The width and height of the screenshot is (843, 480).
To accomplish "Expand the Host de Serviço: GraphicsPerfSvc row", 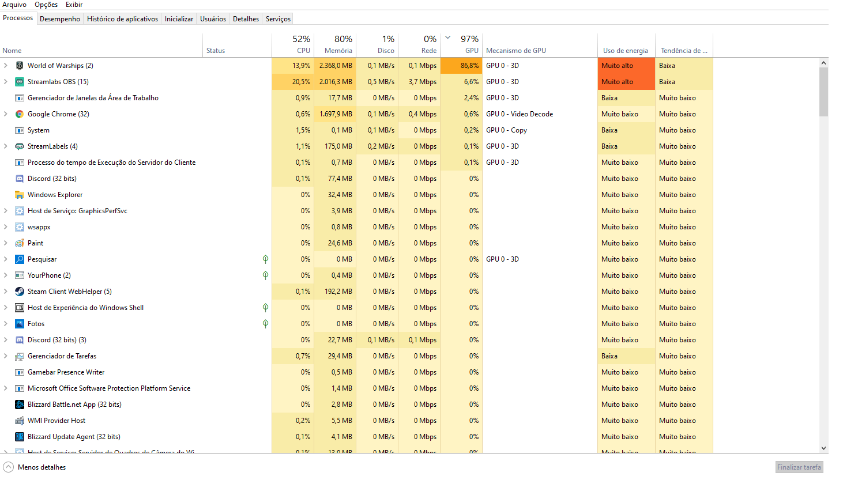I will (x=6, y=211).
